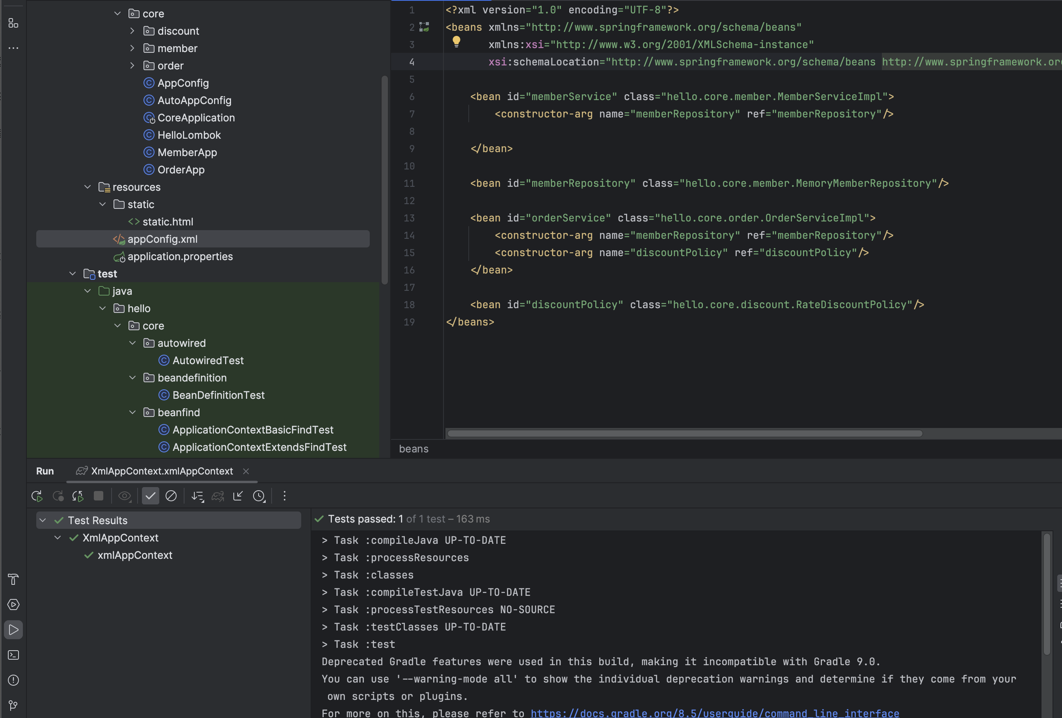Click line number 11 in the gutter
The height and width of the screenshot is (718, 1062).
409,183
